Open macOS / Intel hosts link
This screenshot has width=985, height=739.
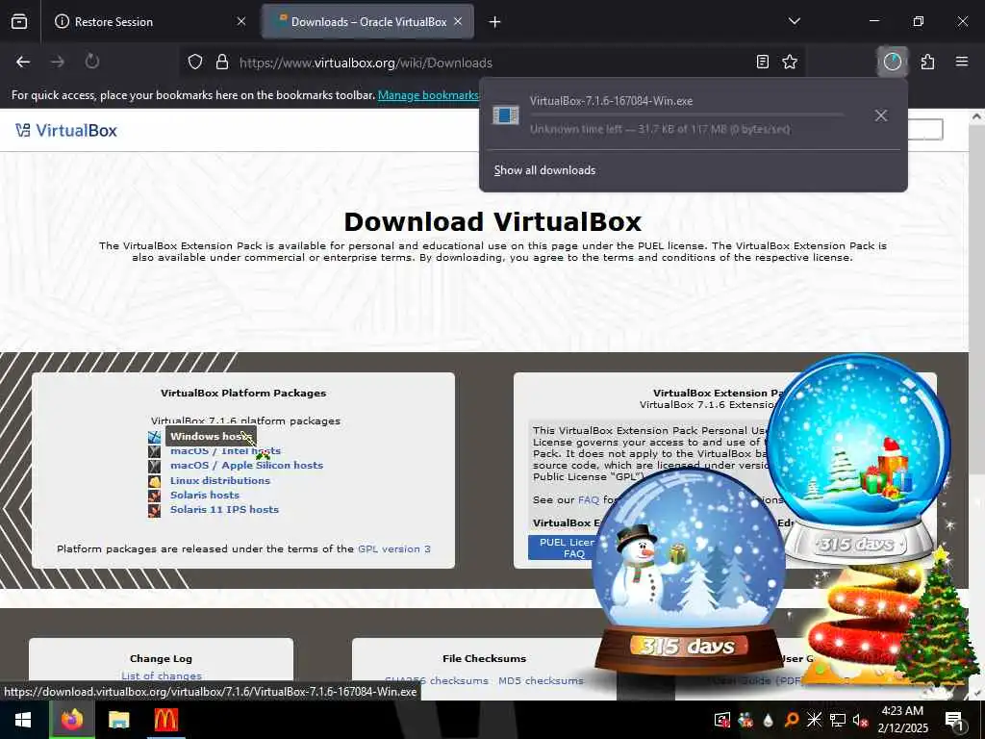(x=225, y=451)
